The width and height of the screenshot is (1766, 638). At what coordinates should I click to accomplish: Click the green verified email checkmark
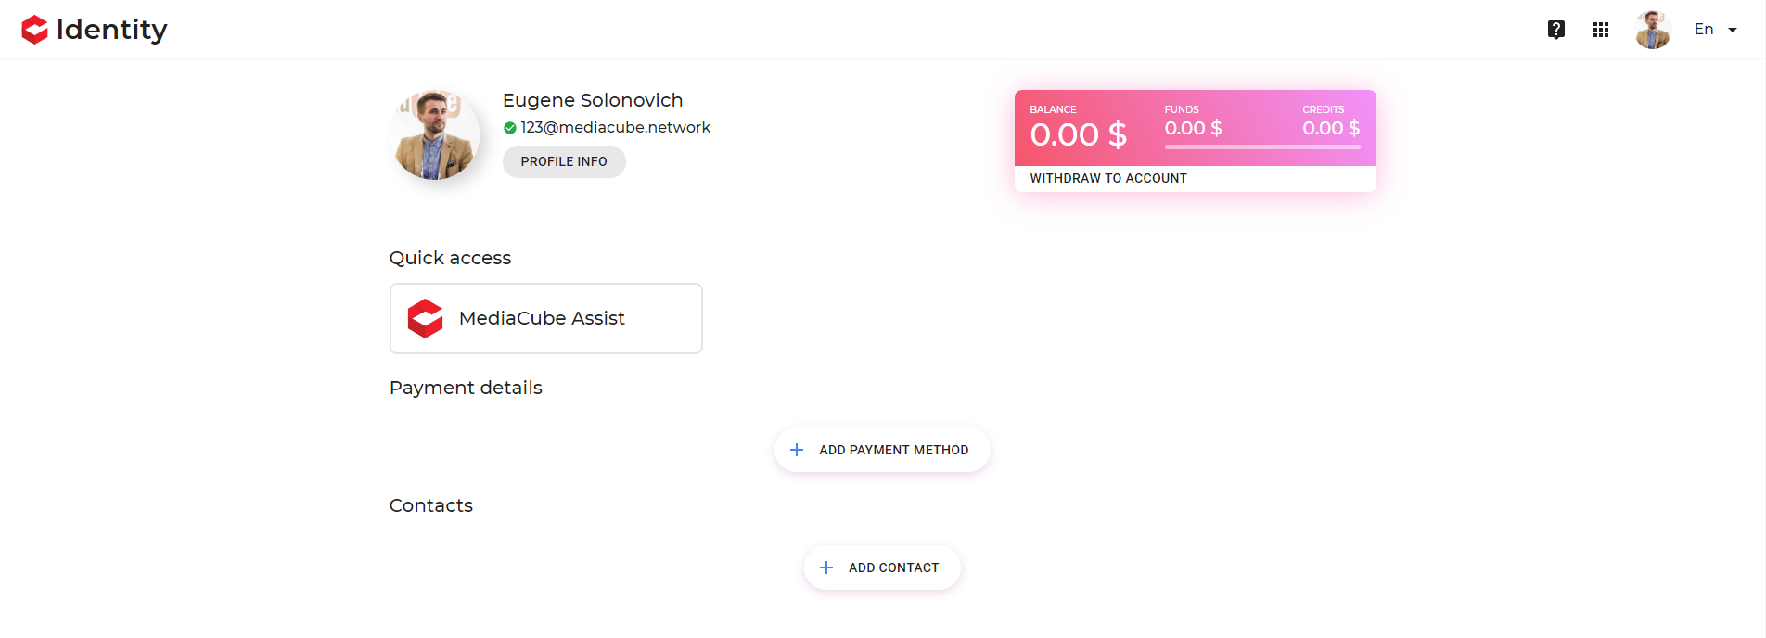point(509,128)
